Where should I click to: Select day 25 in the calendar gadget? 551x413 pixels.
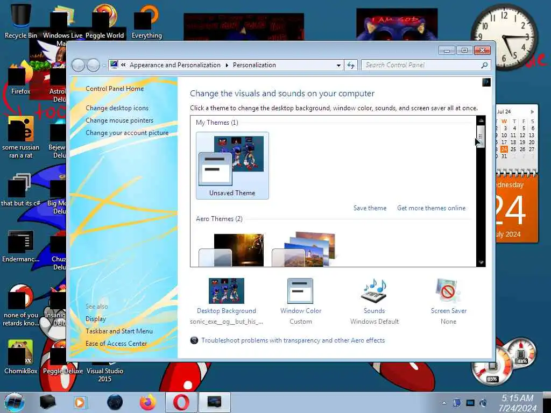(513, 149)
